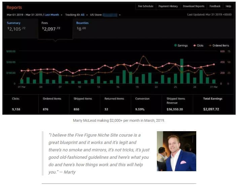Click the Ordered Items peak after 19
The height and width of the screenshot is (185, 238).
coord(143,57)
